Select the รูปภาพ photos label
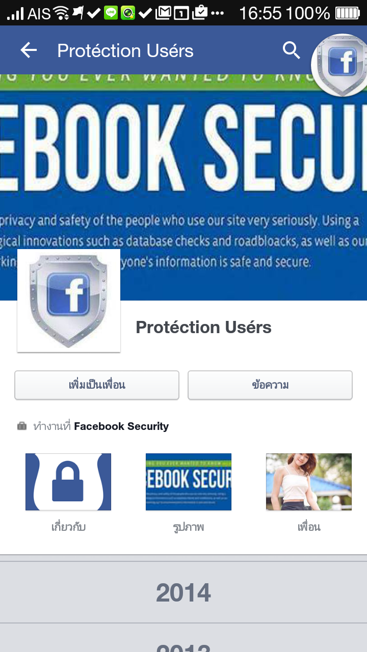 189,527
